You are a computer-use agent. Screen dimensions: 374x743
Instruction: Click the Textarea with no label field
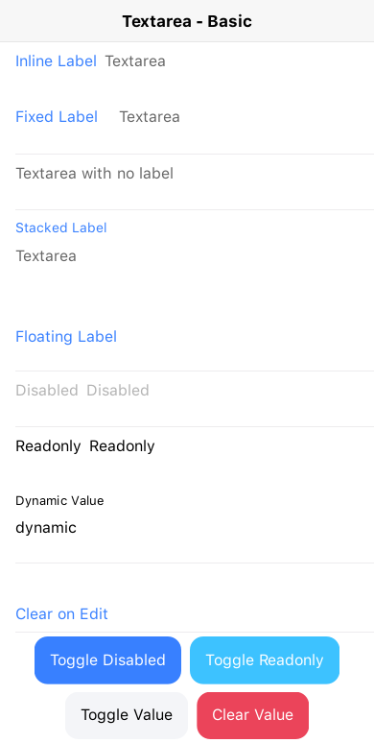(195, 182)
